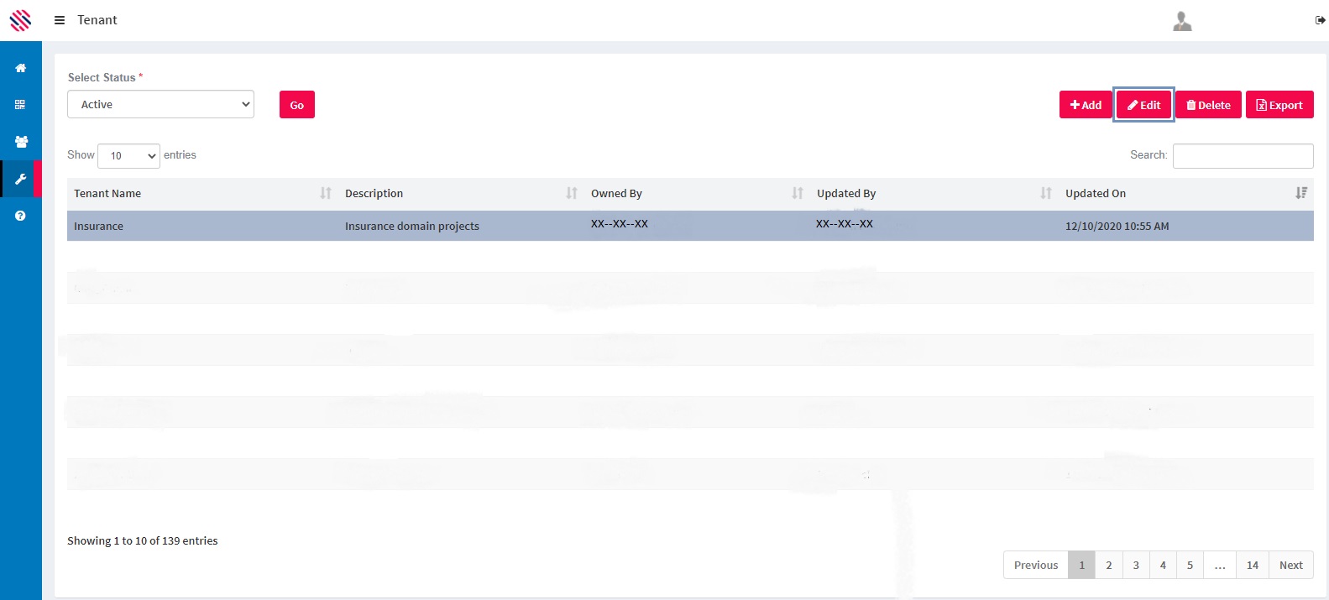Open the help question mark icon
Screen dimensions: 1329x600
pyautogui.click(x=20, y=216)
